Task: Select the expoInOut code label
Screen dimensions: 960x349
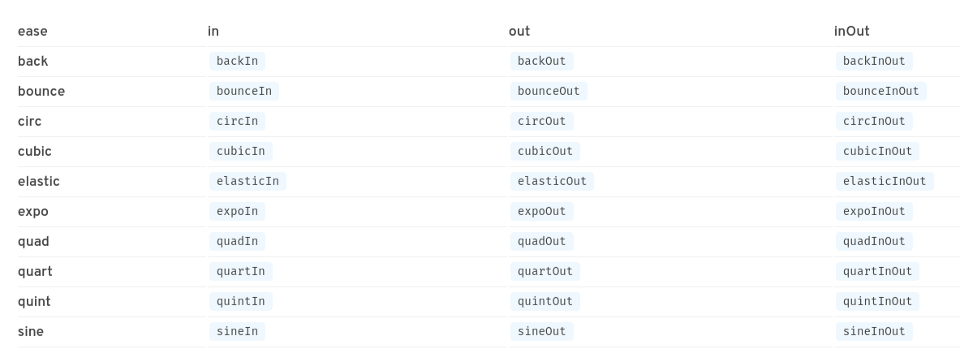Action: 874,211
